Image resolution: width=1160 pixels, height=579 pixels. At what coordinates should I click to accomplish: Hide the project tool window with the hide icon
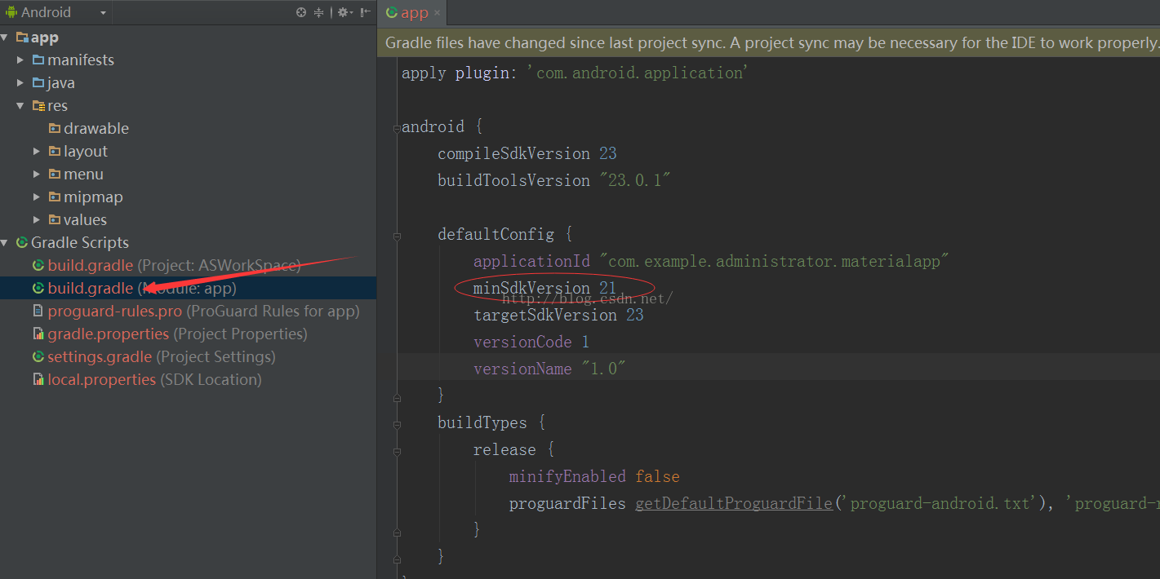pyautogui.click(x=367, y=12)
